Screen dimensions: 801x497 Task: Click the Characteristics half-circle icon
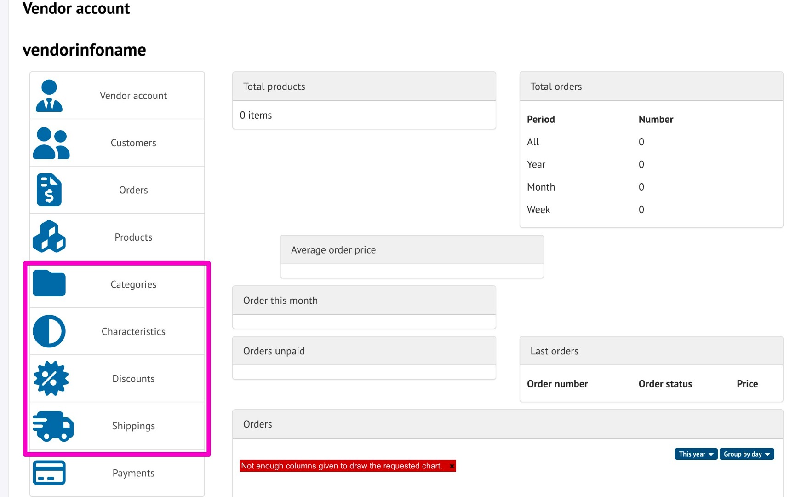[x=49, y=331]
